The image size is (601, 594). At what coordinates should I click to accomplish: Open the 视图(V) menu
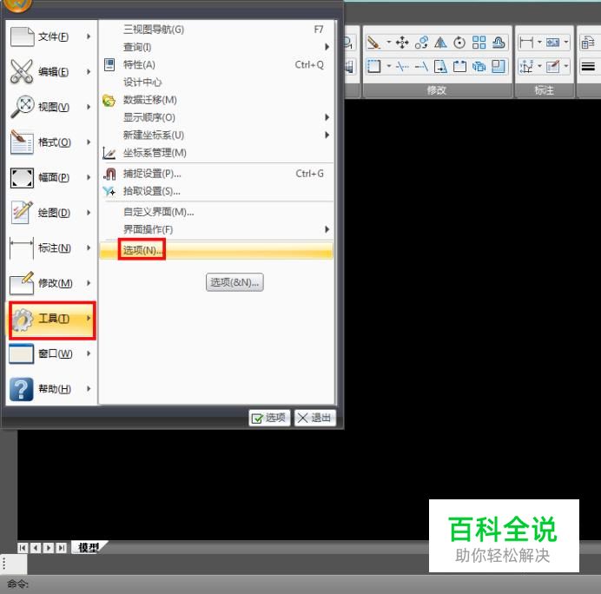pos(51,107)
